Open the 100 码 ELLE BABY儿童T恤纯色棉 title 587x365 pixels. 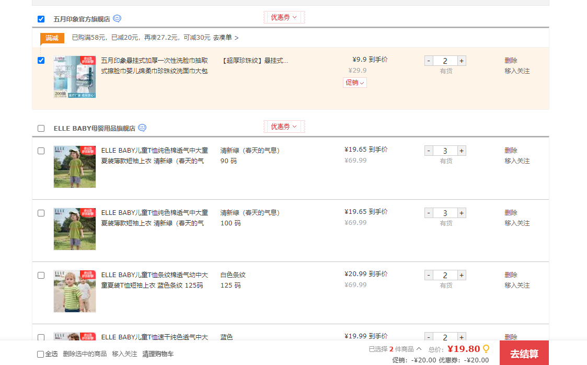pyautogui.click(x=154, y=218)
